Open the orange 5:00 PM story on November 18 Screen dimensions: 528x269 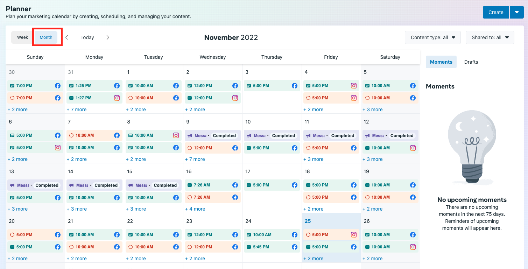point(331,197)
